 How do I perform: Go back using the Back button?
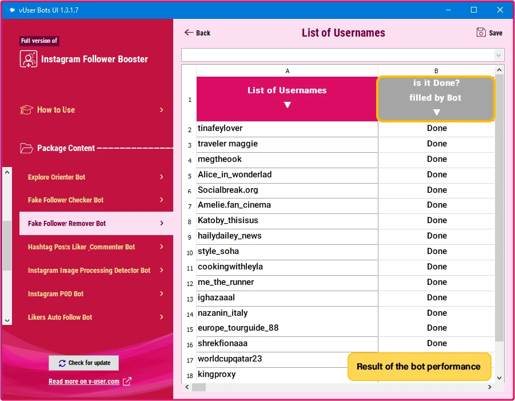tap(197, 33)
